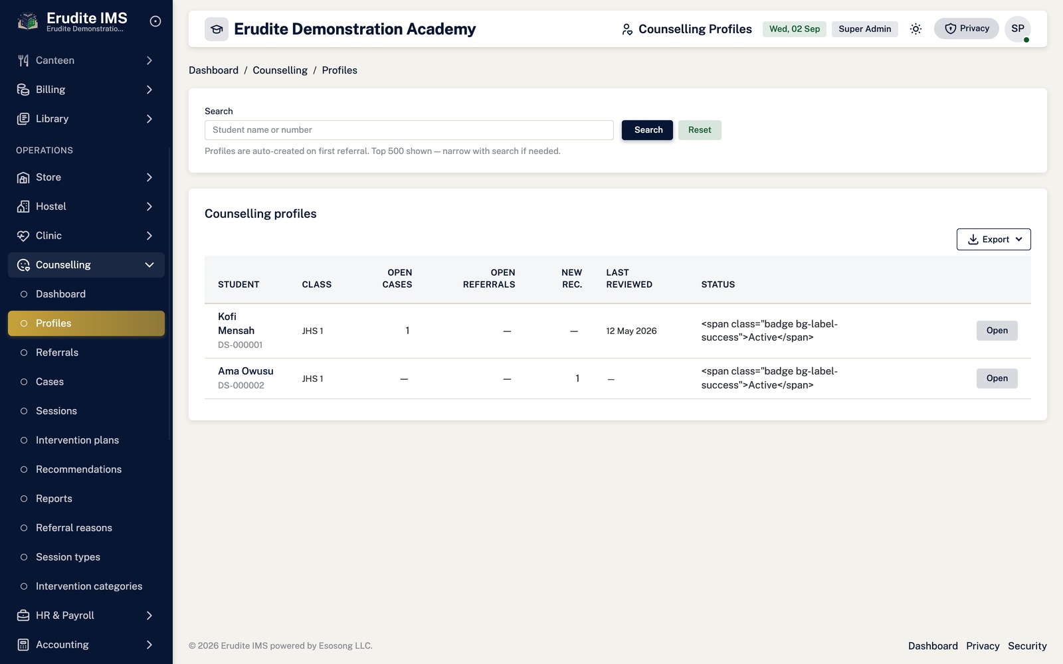
Task: Open Reports under Counselling
Action: click(86, 499)
